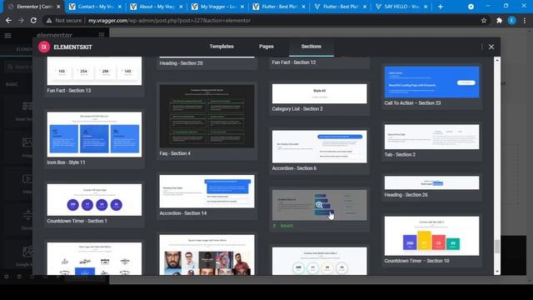
Task: Select the Sections tab
Action: coord(311,47)
